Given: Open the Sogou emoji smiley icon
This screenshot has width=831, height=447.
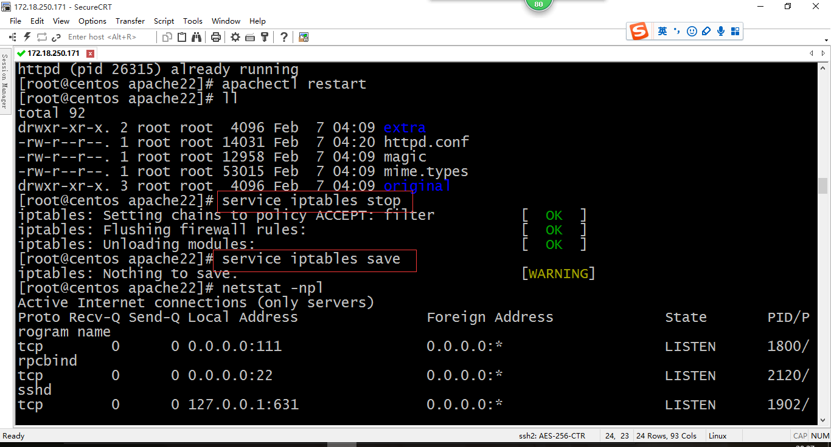Looking at the screenshot, I should (x=692, y=31).
